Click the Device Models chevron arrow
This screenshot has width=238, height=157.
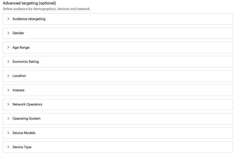8,133
